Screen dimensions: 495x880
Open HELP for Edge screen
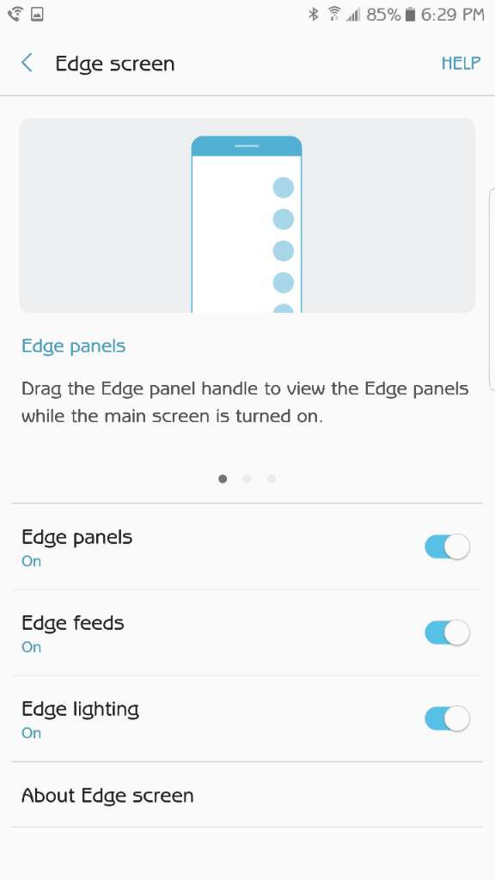coord(461,63)
